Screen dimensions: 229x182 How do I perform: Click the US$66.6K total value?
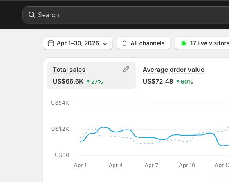[68, 81]
